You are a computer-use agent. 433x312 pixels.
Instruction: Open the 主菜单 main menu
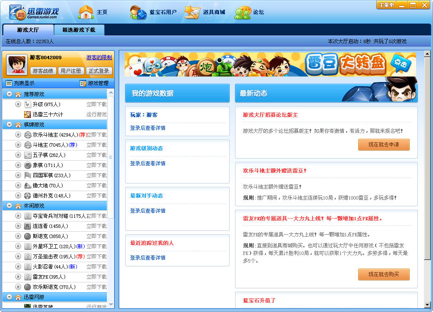tap(386, 5)
